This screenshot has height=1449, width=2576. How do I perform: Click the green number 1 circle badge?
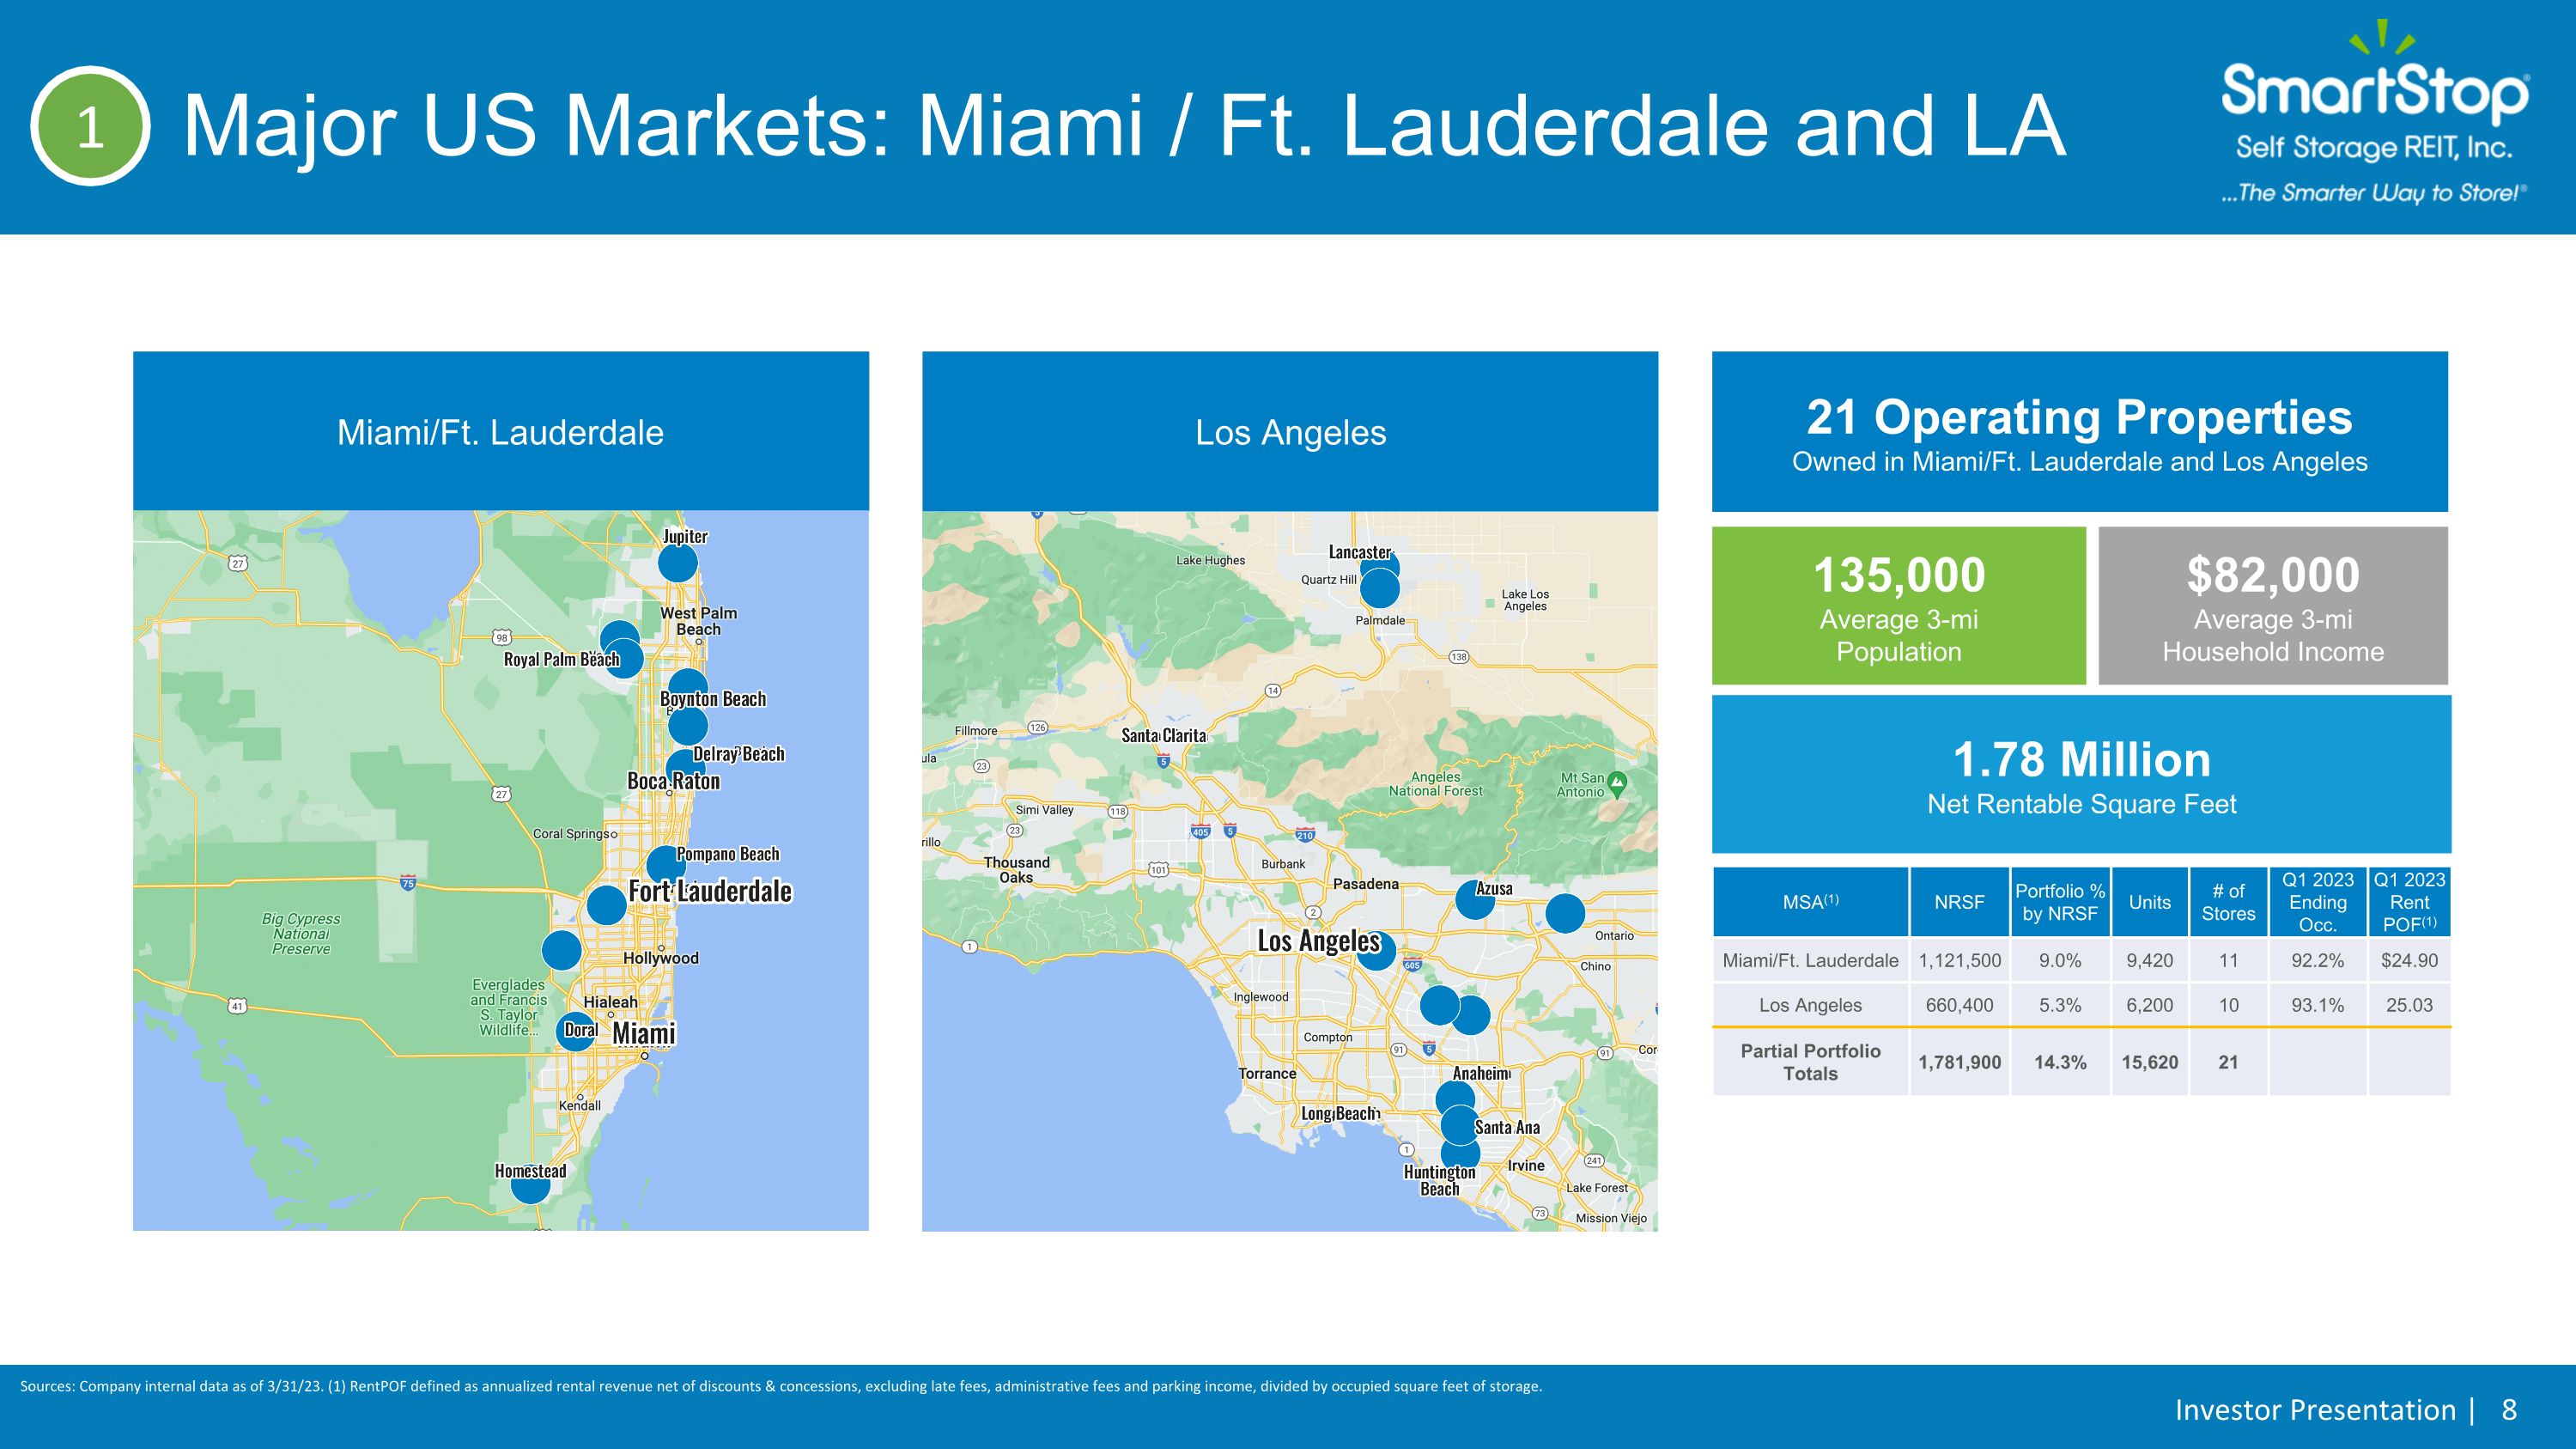point(90,126)
